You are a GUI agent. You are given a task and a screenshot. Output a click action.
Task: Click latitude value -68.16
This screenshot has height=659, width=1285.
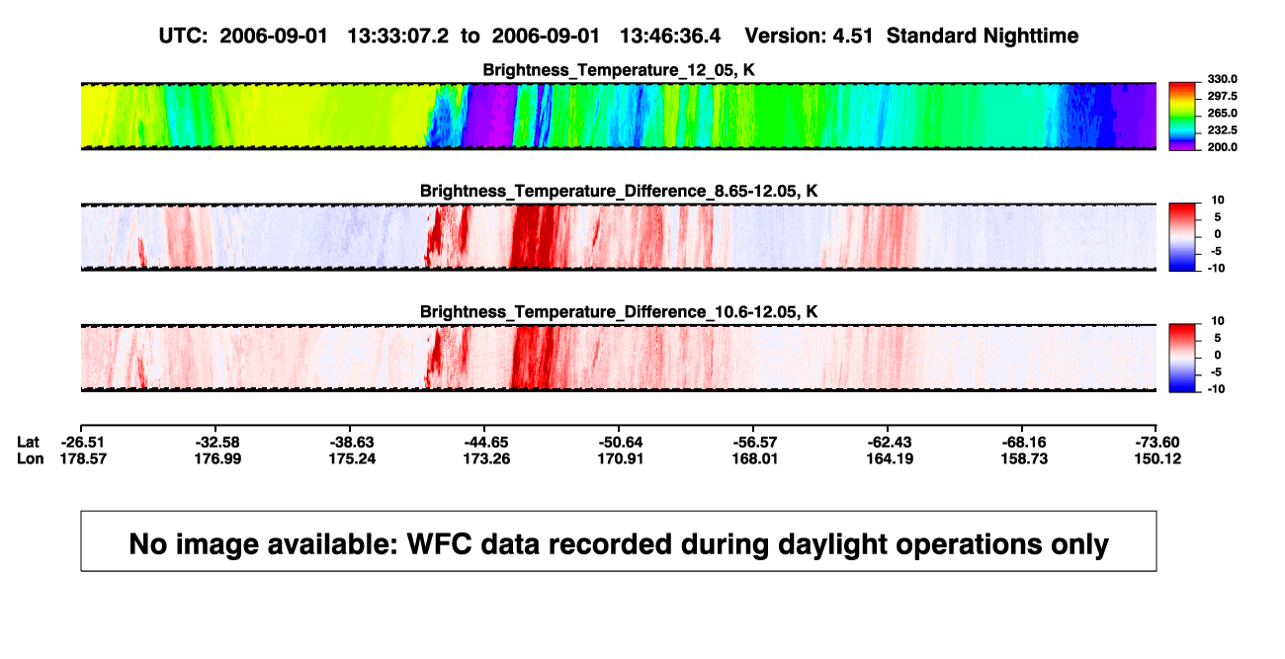point(1023,442)
